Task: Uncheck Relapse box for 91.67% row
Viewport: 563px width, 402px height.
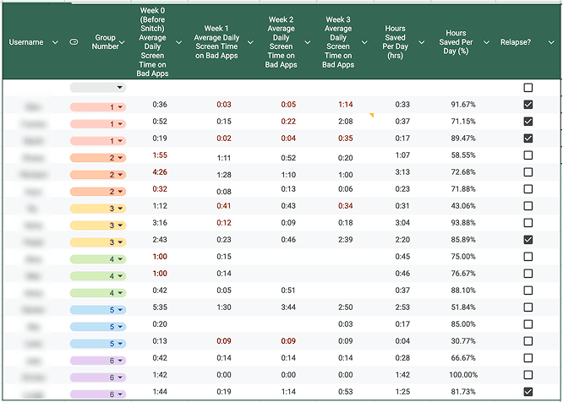Action: tap(528, 105)
